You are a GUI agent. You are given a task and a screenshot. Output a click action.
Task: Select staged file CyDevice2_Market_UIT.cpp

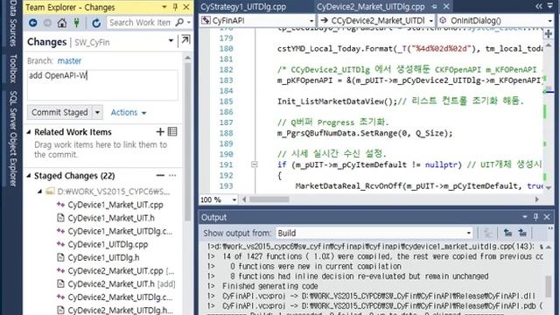[x=115, y=270]
